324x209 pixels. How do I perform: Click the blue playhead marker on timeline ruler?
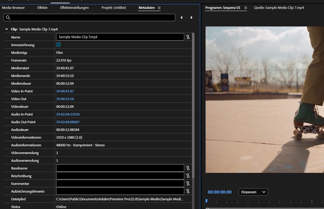click(x=207, y=201)
